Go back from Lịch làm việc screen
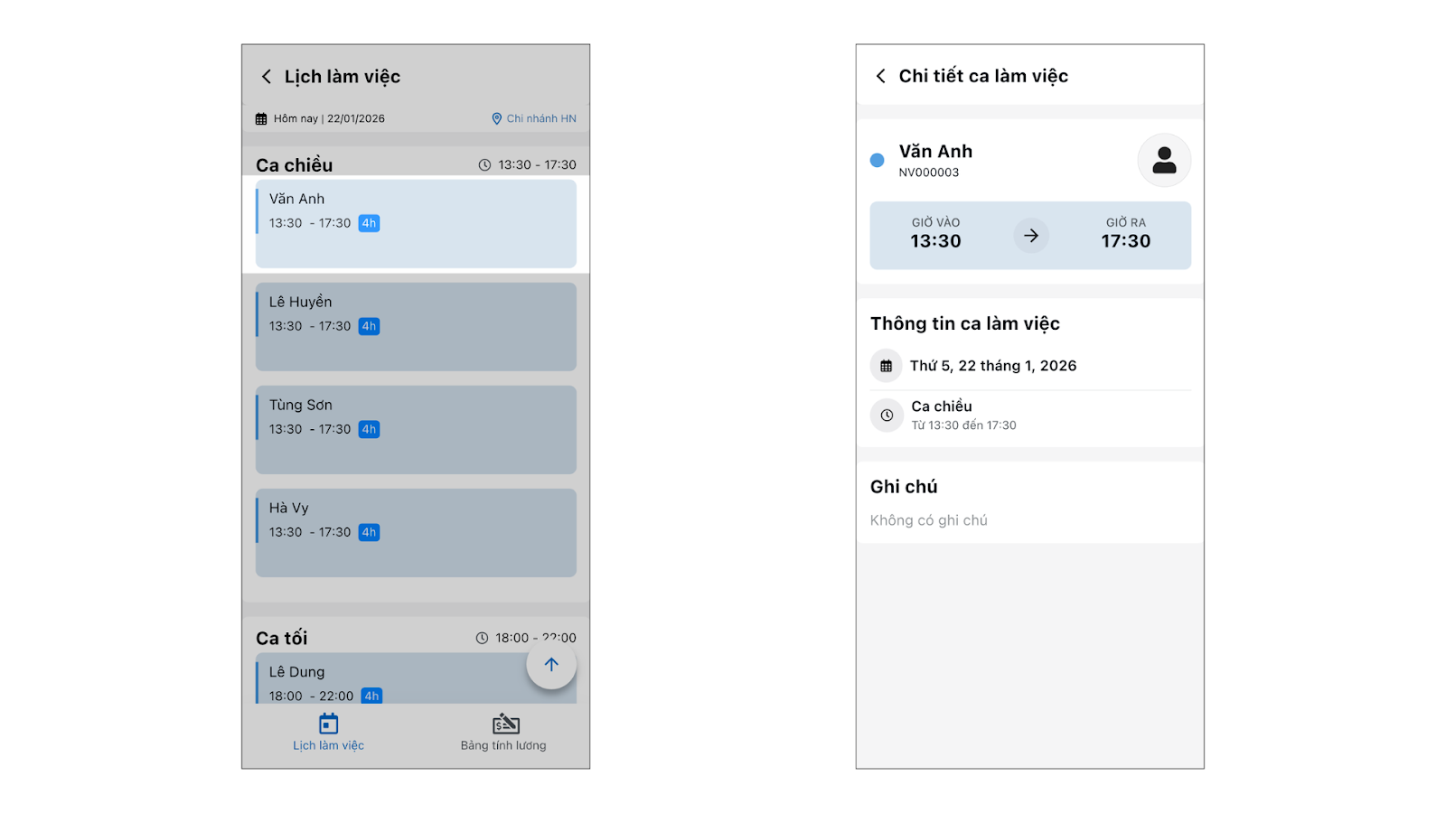Viewport: 1446px width, 813px height. pos(267,77)
